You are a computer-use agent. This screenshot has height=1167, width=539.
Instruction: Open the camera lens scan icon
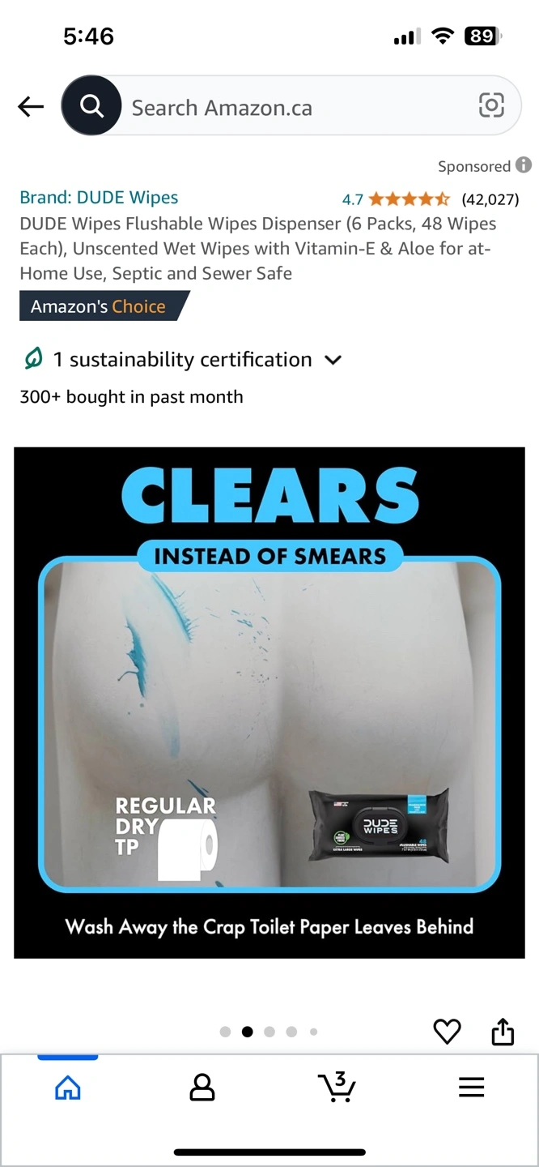(x=491, y=105)
